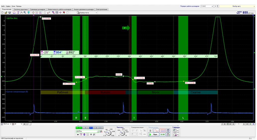Click the fx function icon

(91, 134)
